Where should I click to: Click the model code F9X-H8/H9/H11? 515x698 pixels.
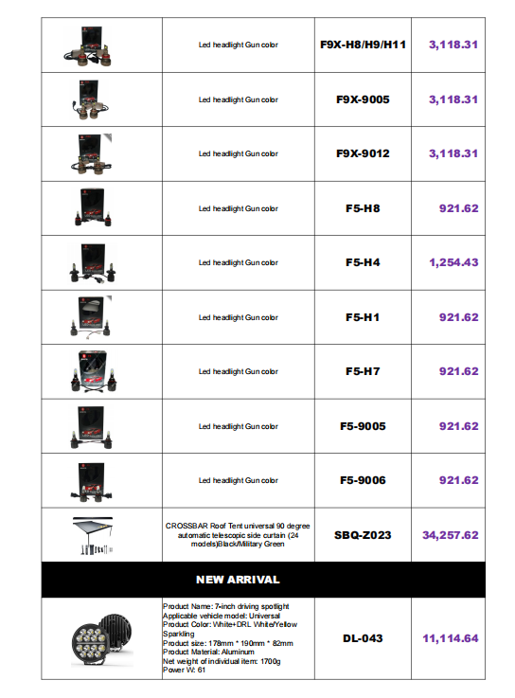[363, 45]
